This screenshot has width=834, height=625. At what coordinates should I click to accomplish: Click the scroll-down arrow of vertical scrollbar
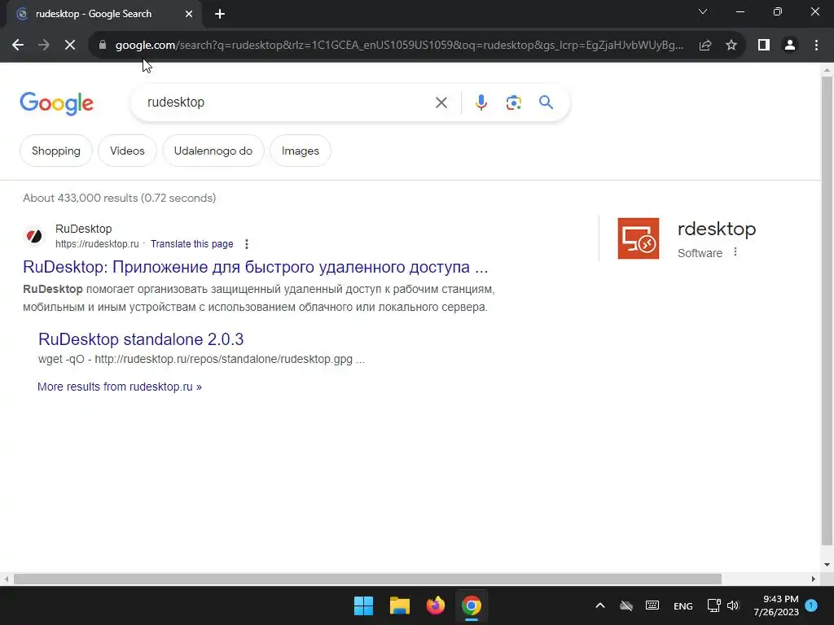coord(827,565)
